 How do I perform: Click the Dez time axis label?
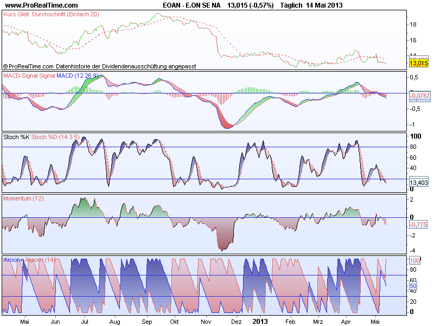[237, 322]
